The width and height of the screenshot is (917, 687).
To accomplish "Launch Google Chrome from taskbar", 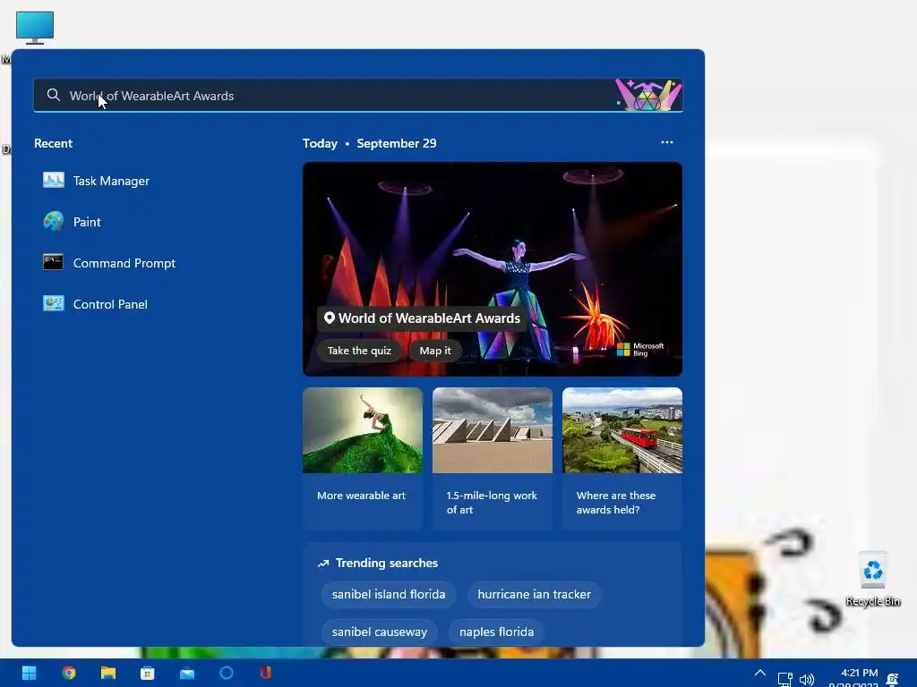I will [68, 673].
